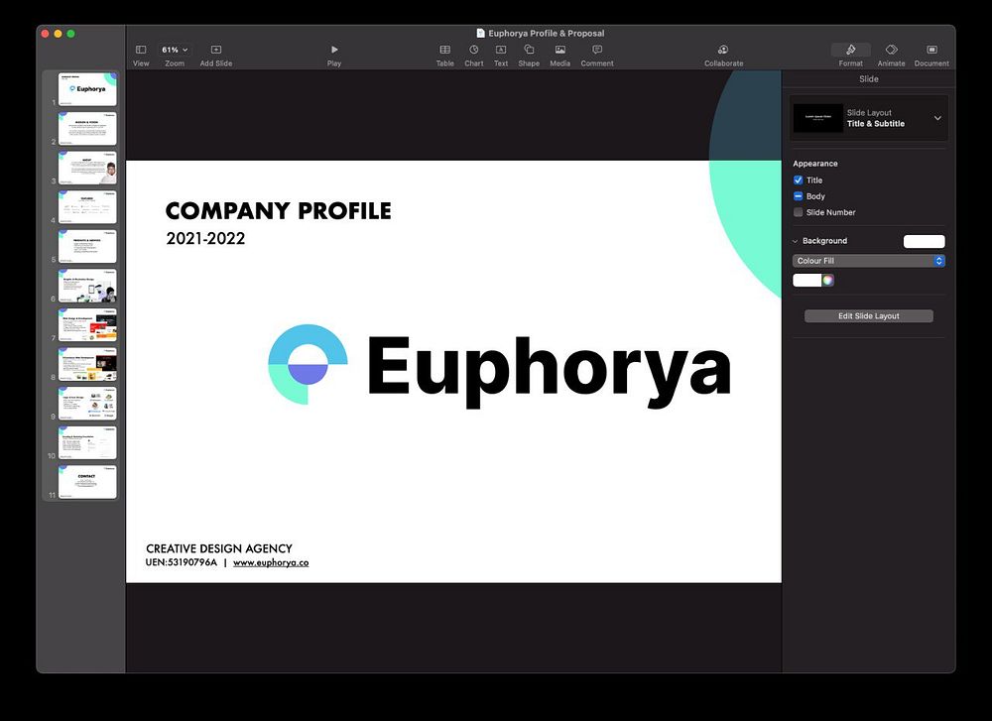The height and width of the screenshot is (721, 992).
Task: Select slide 2 thumbnail
Action: click(87, 128)
